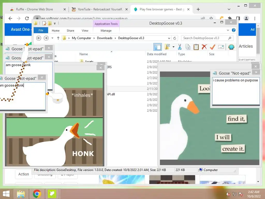265x199 pixels.
Task: Click the Chrome Back arrow
Action: pos(10,18)
